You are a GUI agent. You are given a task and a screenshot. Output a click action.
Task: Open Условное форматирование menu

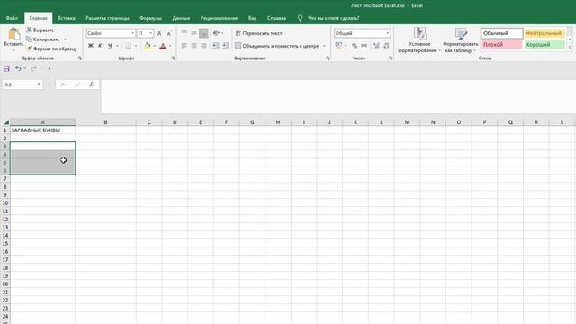point(419,40)
